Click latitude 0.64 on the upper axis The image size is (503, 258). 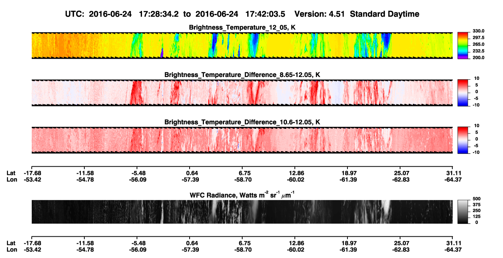coord(192,173)
